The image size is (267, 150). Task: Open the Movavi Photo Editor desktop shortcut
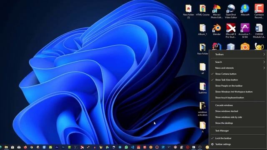click(x=217, y=11)
